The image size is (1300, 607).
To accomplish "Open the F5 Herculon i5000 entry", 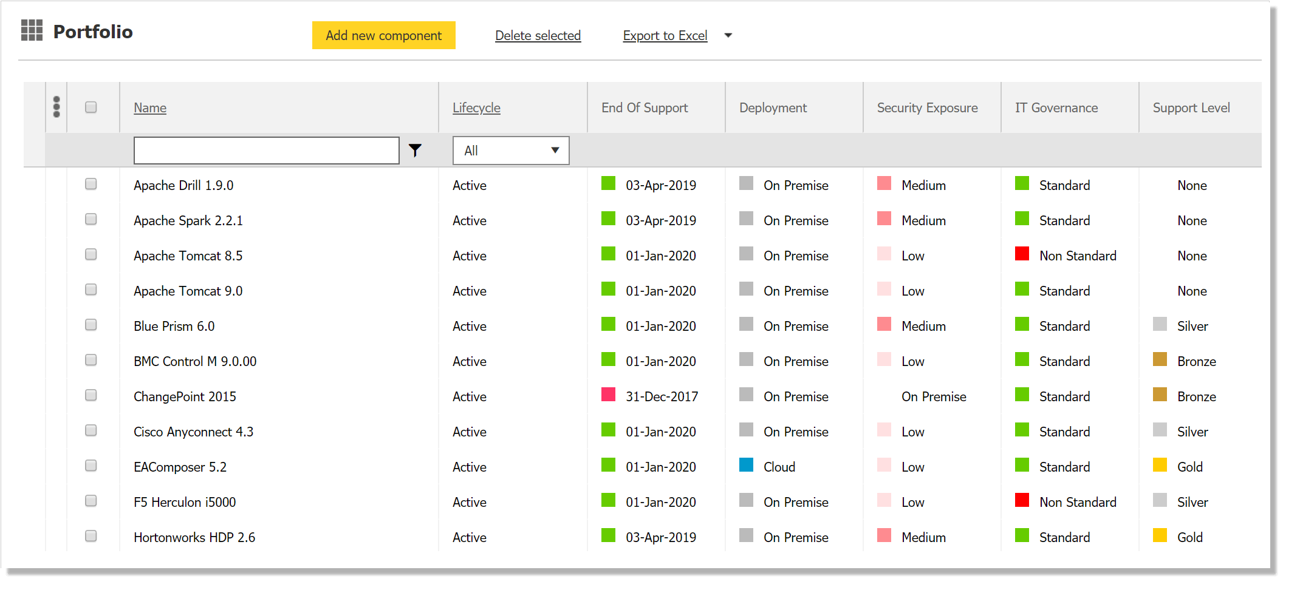I will 185,503.
